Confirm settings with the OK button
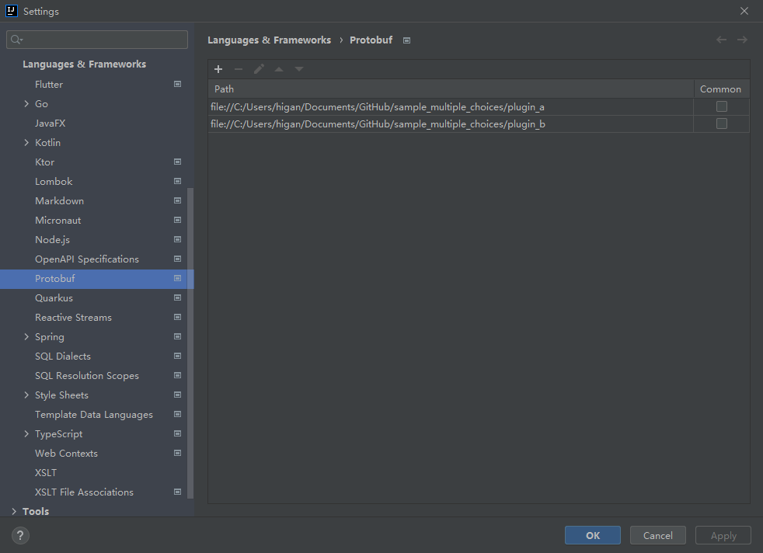The width and height of the screenshot is (763, 553). 592,535
